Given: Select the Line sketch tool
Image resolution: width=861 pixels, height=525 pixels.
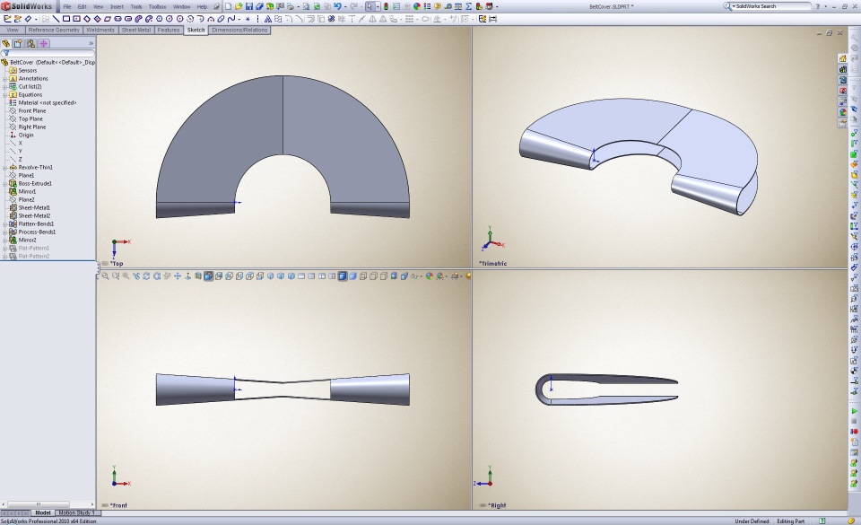Looking at the screenshot, I should coord(56,19).
